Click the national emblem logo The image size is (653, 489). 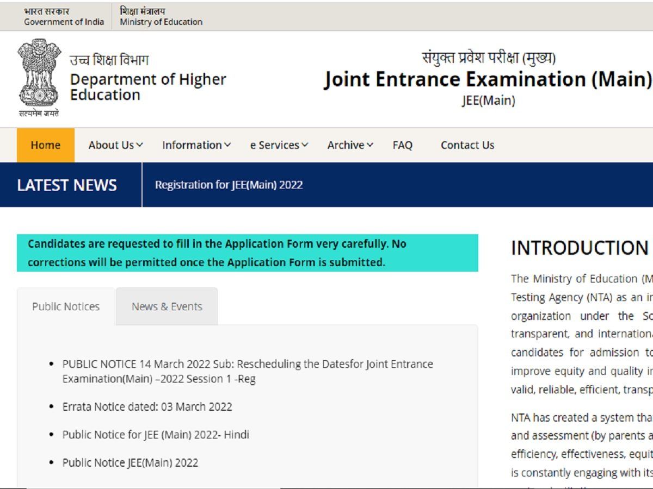tap(39, 77)
